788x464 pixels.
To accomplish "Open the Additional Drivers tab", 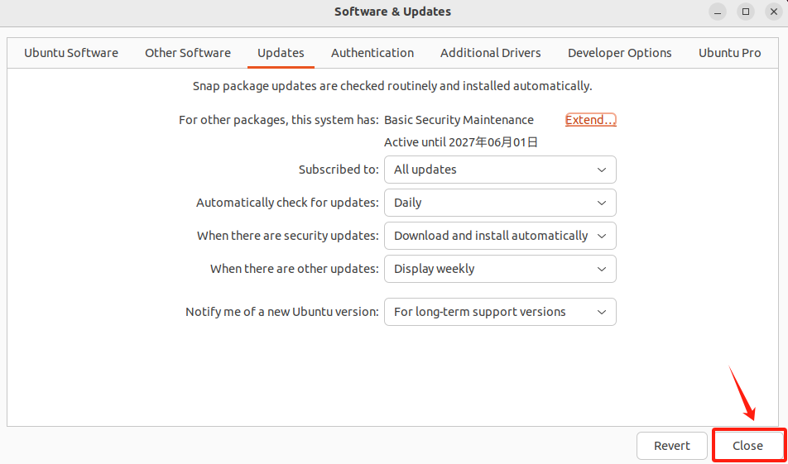I will (491, 53).
